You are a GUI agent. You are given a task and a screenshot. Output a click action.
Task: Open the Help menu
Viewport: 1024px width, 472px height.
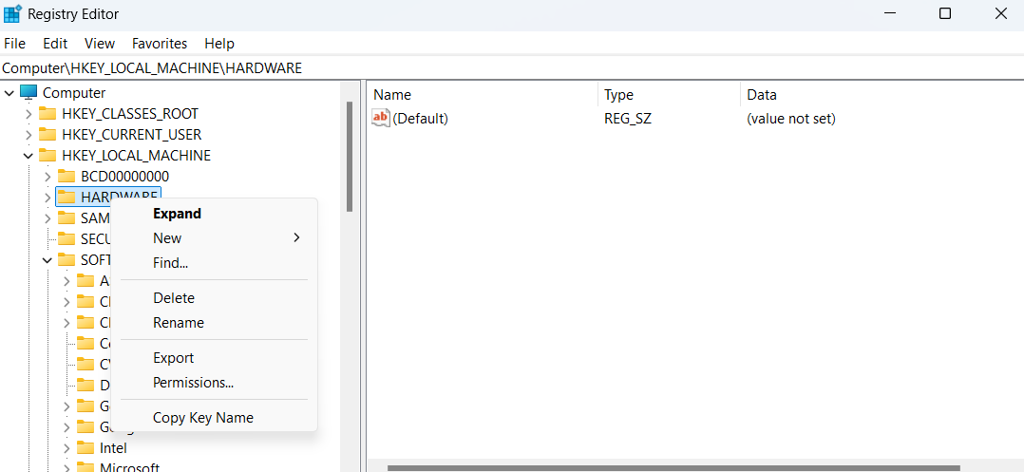(219, 43)
